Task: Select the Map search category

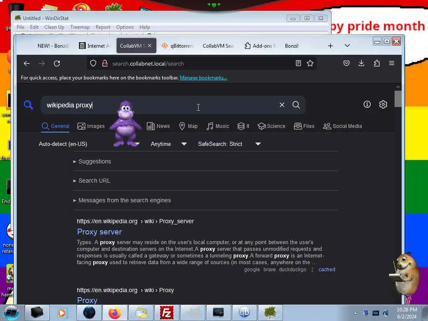Action: [x=189, y=126]
